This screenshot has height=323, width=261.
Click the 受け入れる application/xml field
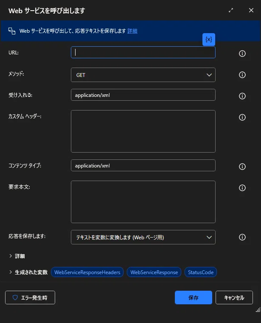tap(143, 95)
